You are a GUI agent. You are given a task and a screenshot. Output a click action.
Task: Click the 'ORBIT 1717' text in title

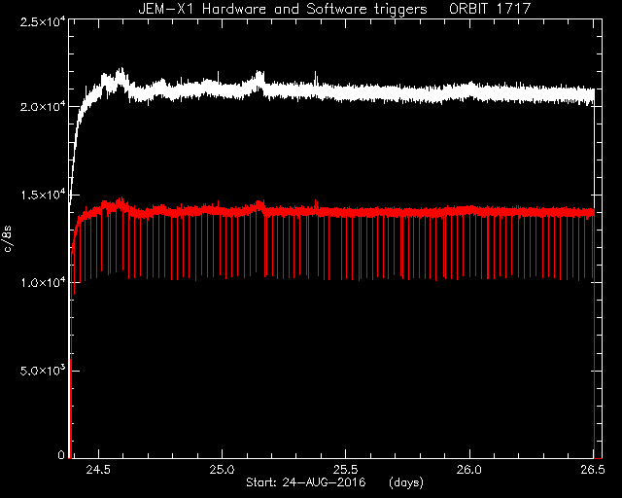point(490,9)
